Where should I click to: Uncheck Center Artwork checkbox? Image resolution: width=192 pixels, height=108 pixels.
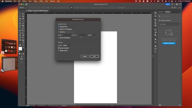[59, 48]
